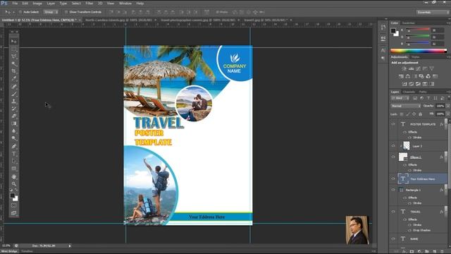Add Levels adjustment

pyautogui.click(x=412, y=69)
